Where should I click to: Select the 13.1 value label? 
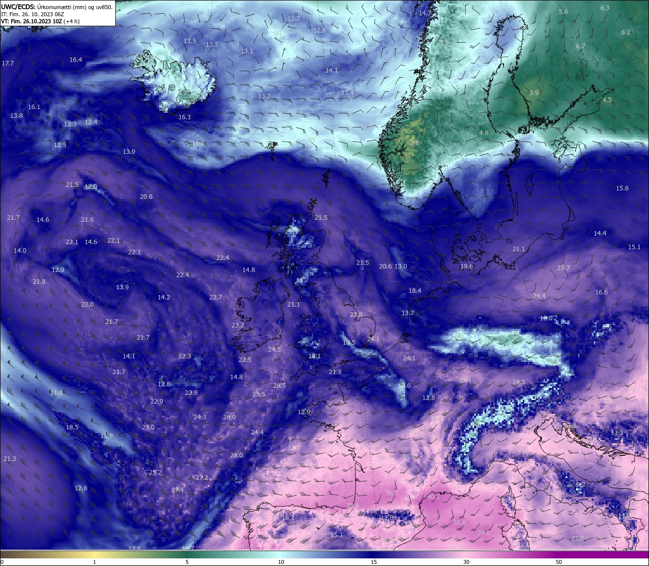coord(247,51)
